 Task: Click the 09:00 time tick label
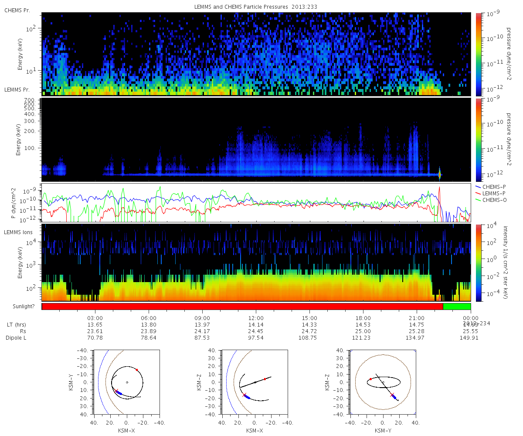click(202, 318)
